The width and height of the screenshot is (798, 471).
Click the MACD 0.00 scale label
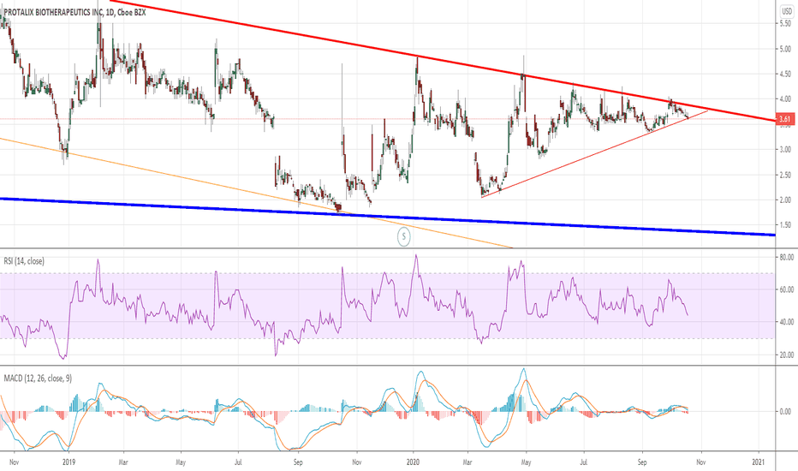[x=786, y=411]
